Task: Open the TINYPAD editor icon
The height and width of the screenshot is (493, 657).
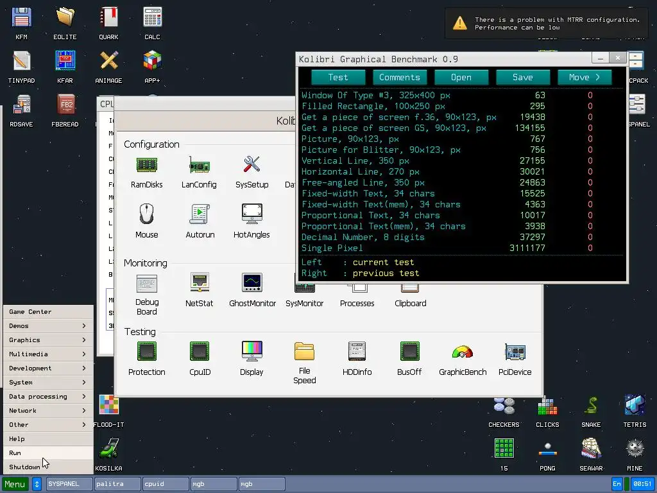Action: [21, 61]
